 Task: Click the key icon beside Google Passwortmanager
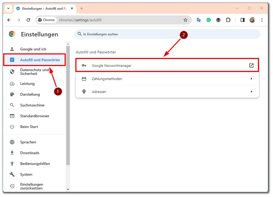84,65
